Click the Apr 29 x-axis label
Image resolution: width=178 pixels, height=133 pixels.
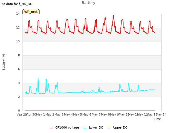tap(22, 114)
